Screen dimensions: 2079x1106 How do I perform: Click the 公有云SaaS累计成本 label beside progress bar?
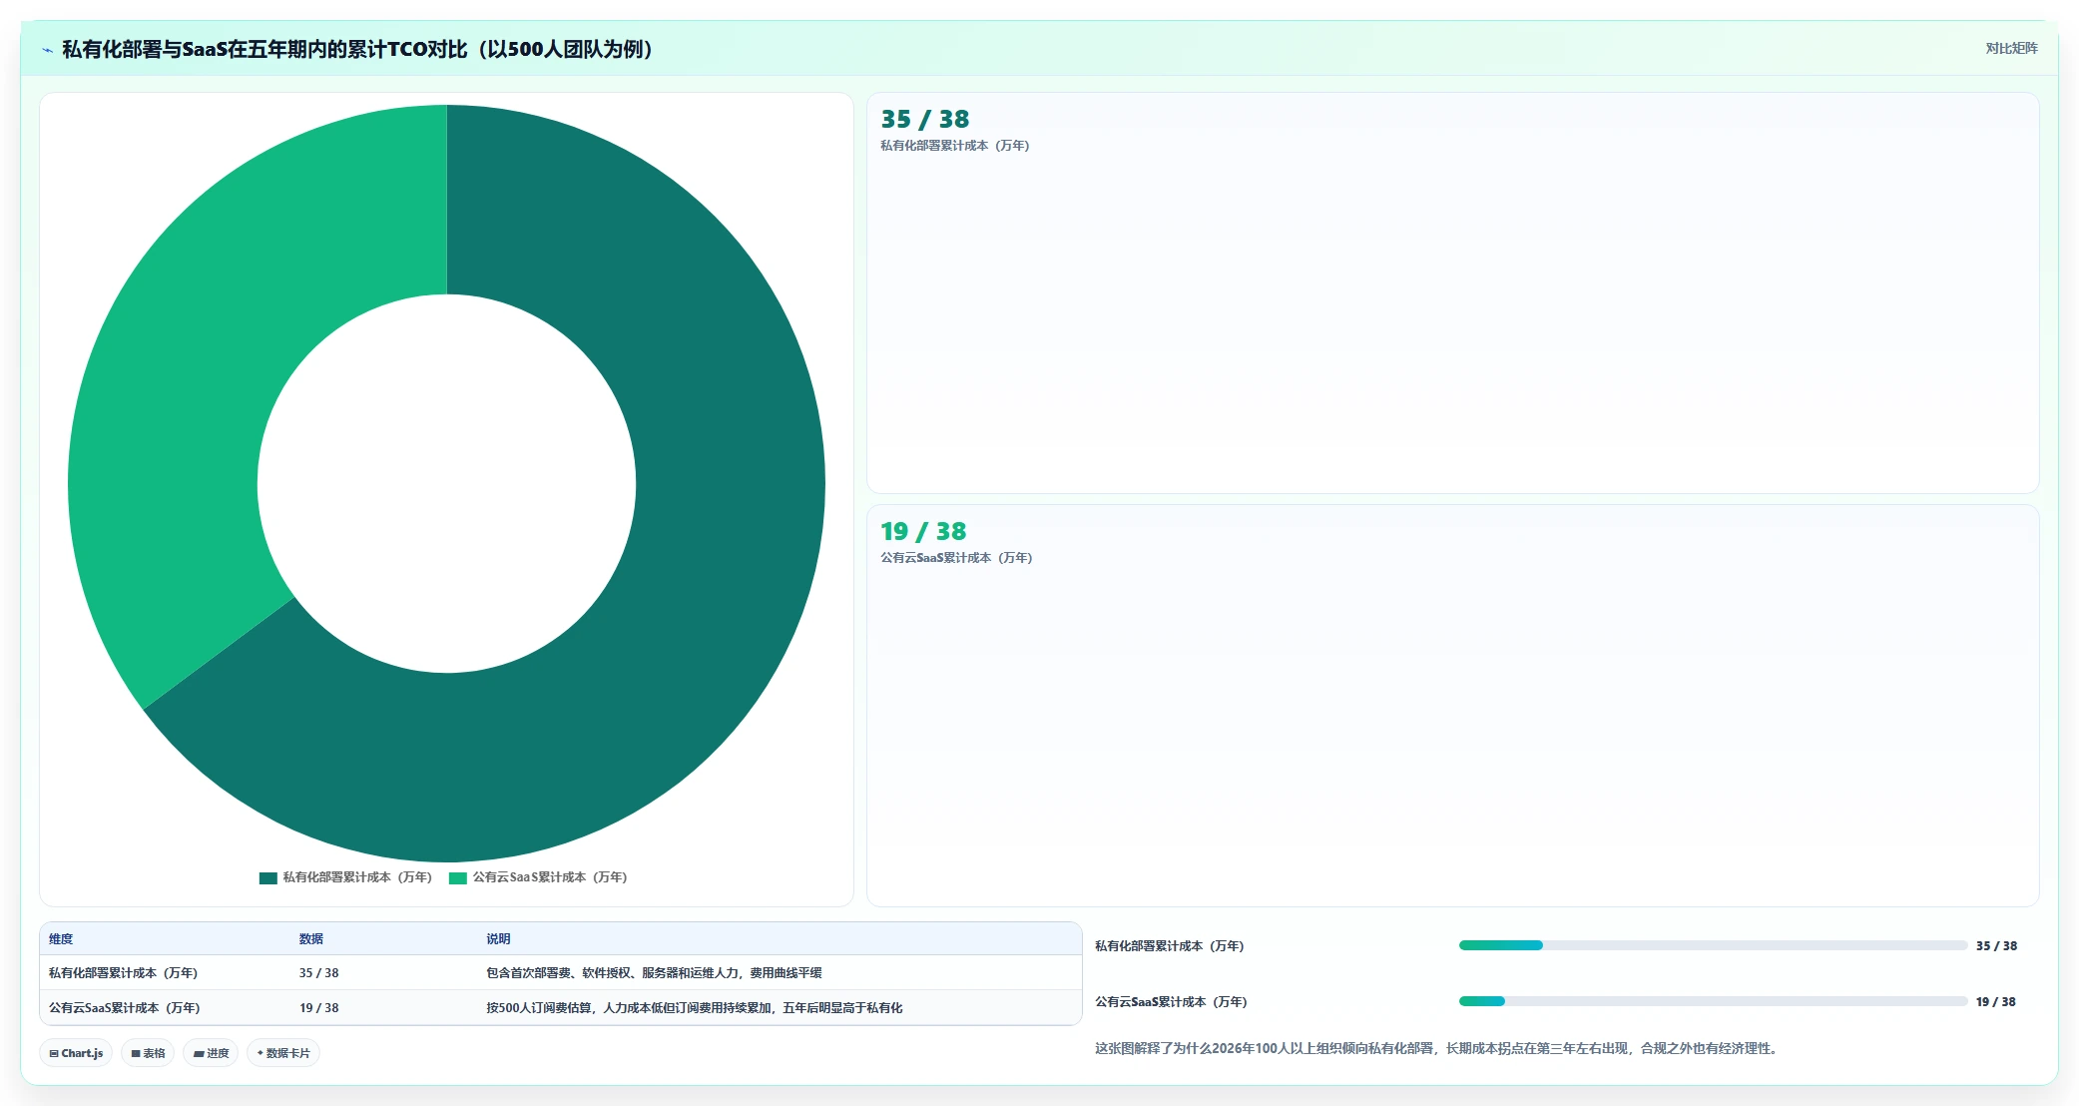[1171, 1002]
